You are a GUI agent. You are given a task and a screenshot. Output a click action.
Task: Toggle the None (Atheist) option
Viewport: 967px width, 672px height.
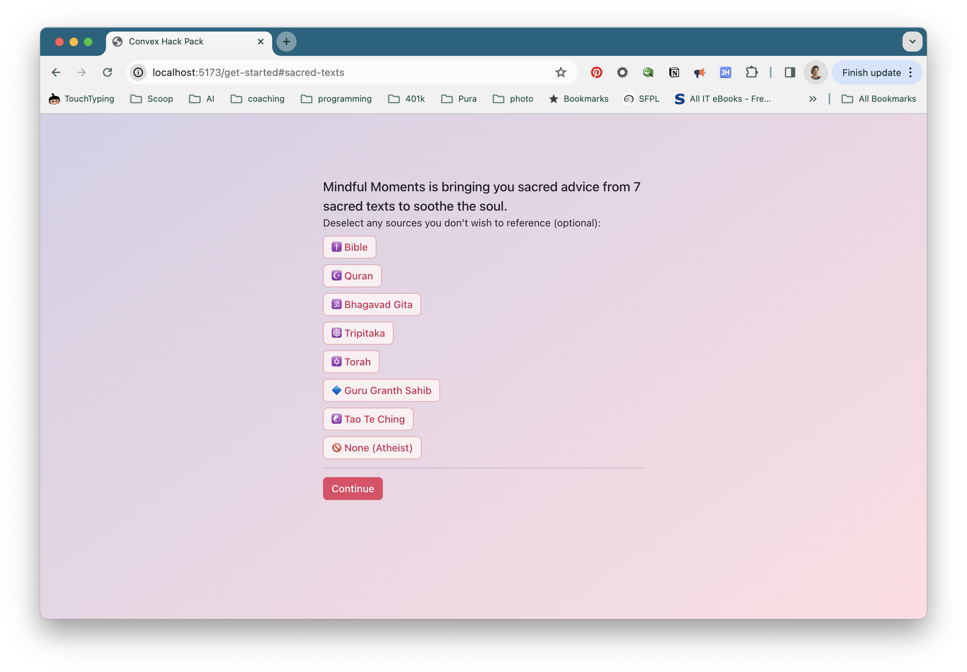[x=372, y=447]
